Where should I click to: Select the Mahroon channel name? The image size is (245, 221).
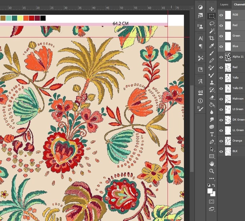(238, 99)
